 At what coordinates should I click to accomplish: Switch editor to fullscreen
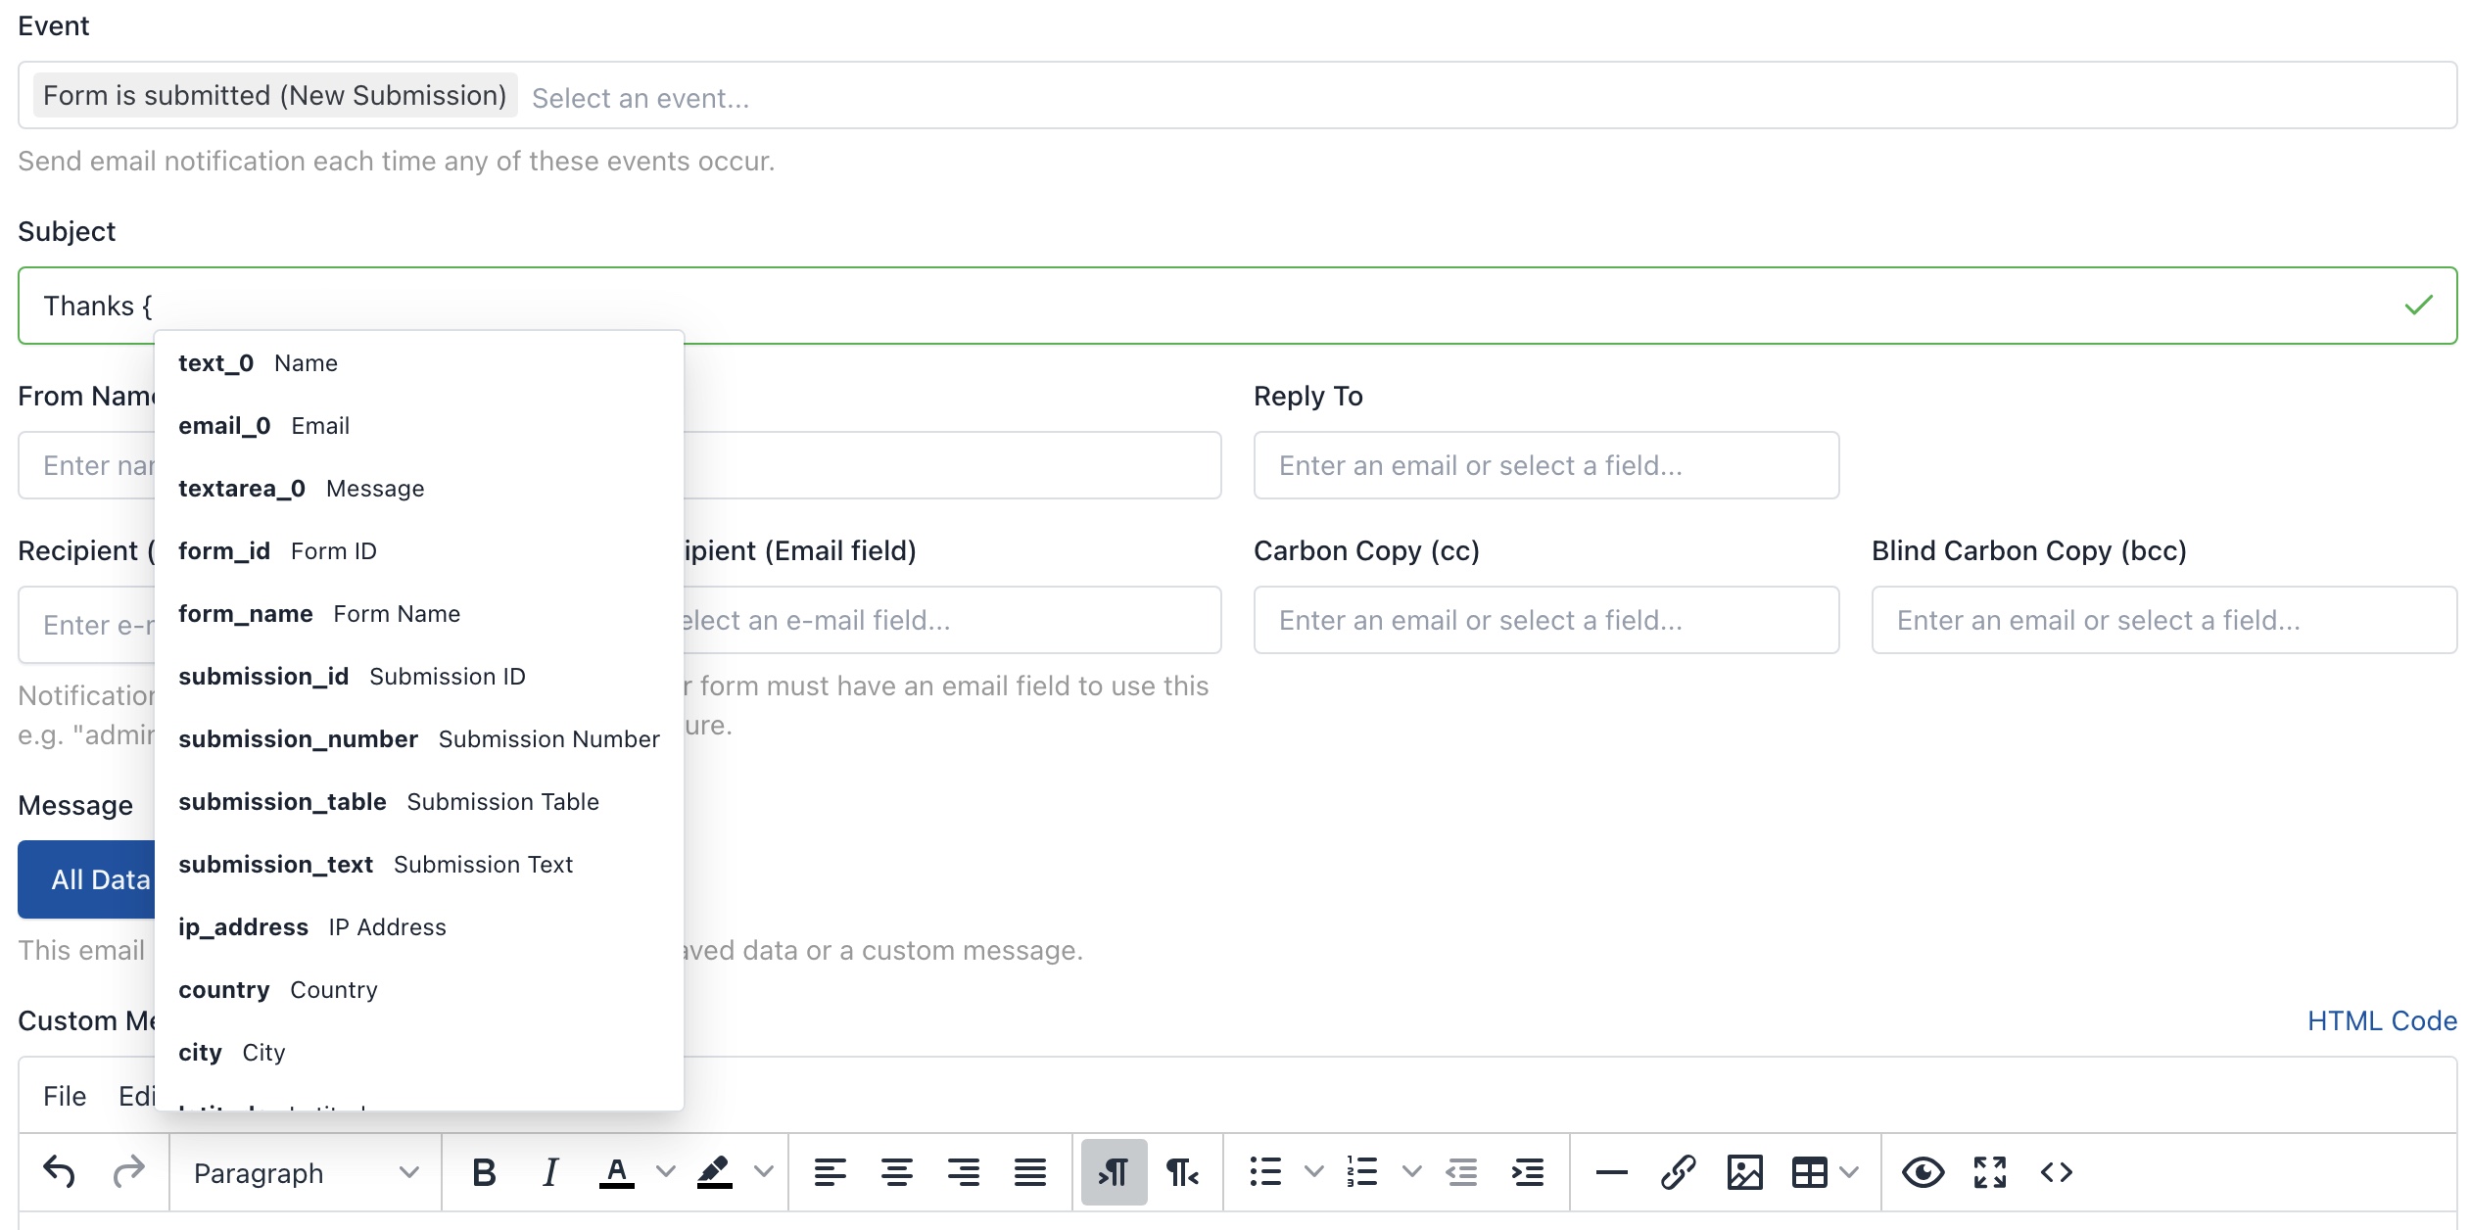tap(1990, 1171)
